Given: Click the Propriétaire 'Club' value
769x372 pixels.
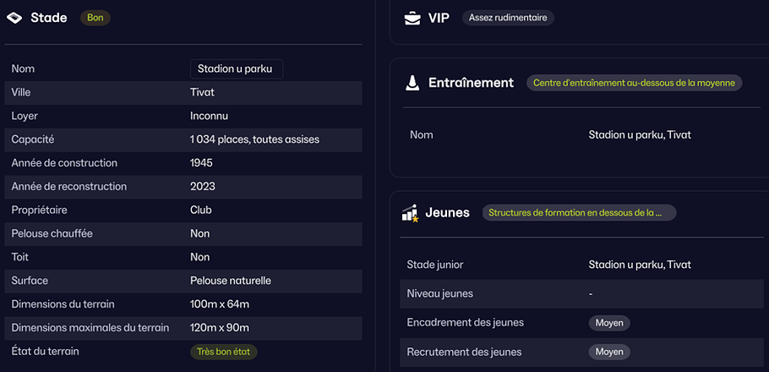Looking at the screenshot, I should [x=201, y=210].
